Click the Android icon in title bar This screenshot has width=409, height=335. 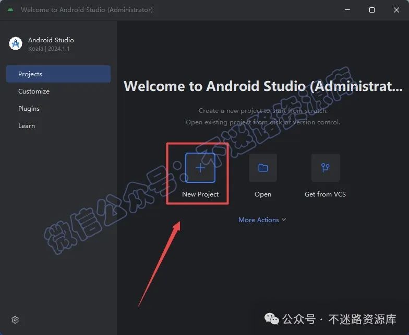tap(10, 9)
